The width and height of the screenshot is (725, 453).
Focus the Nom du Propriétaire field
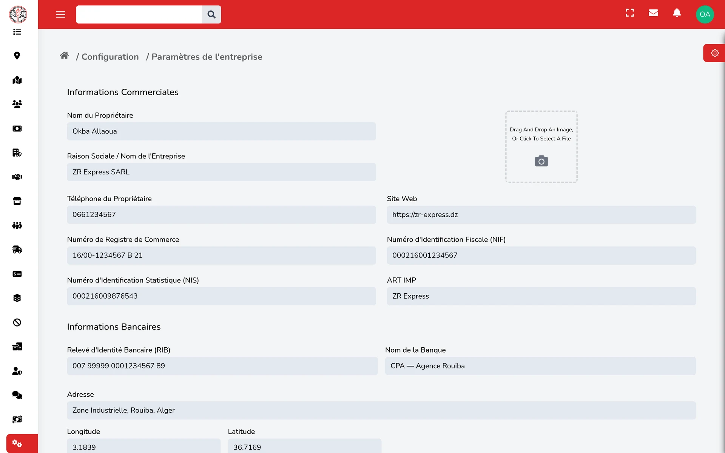(x=221, y=131)
